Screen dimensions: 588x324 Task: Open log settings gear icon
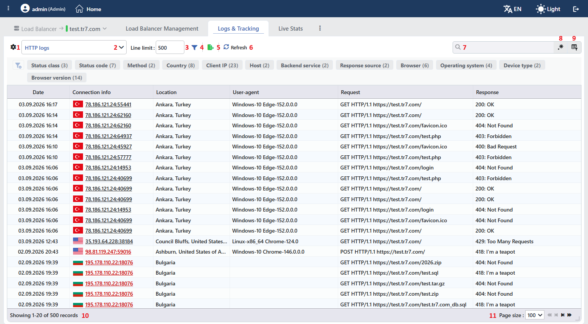pos(13,47)
